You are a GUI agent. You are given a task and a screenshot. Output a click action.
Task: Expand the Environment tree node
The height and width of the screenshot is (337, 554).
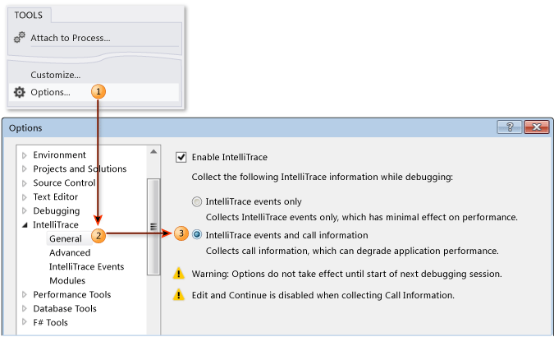pos(25,155)
